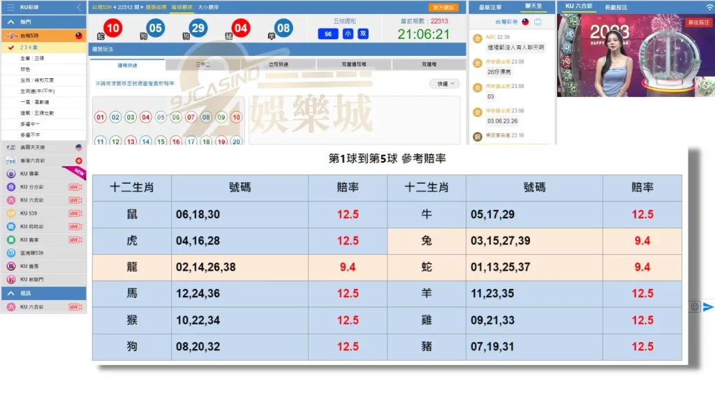The width and height of the screenshot is (715, 402).
Task: Switch to the 大小順序 tab
Action: pyautogui.click(x=209, y=6)
